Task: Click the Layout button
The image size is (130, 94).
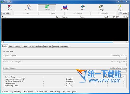Action: pyautogui.click(x=123, y=13)
